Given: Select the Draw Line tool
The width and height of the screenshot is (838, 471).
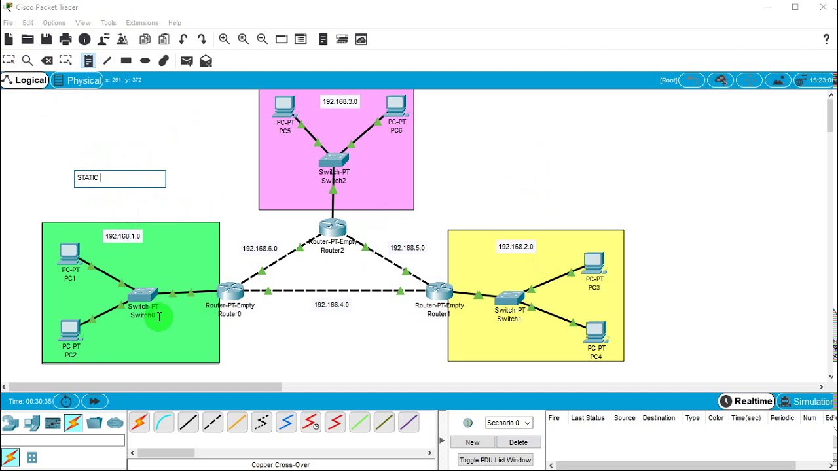Looking at the screenshot, I should [x=107, y=60].
